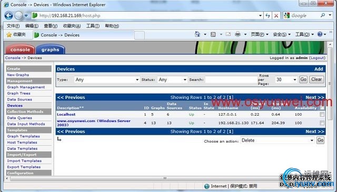Click the Add link in Devices header
Viewport: 337px width, 192px height.
pyautogui.click(x=319, y=69)
